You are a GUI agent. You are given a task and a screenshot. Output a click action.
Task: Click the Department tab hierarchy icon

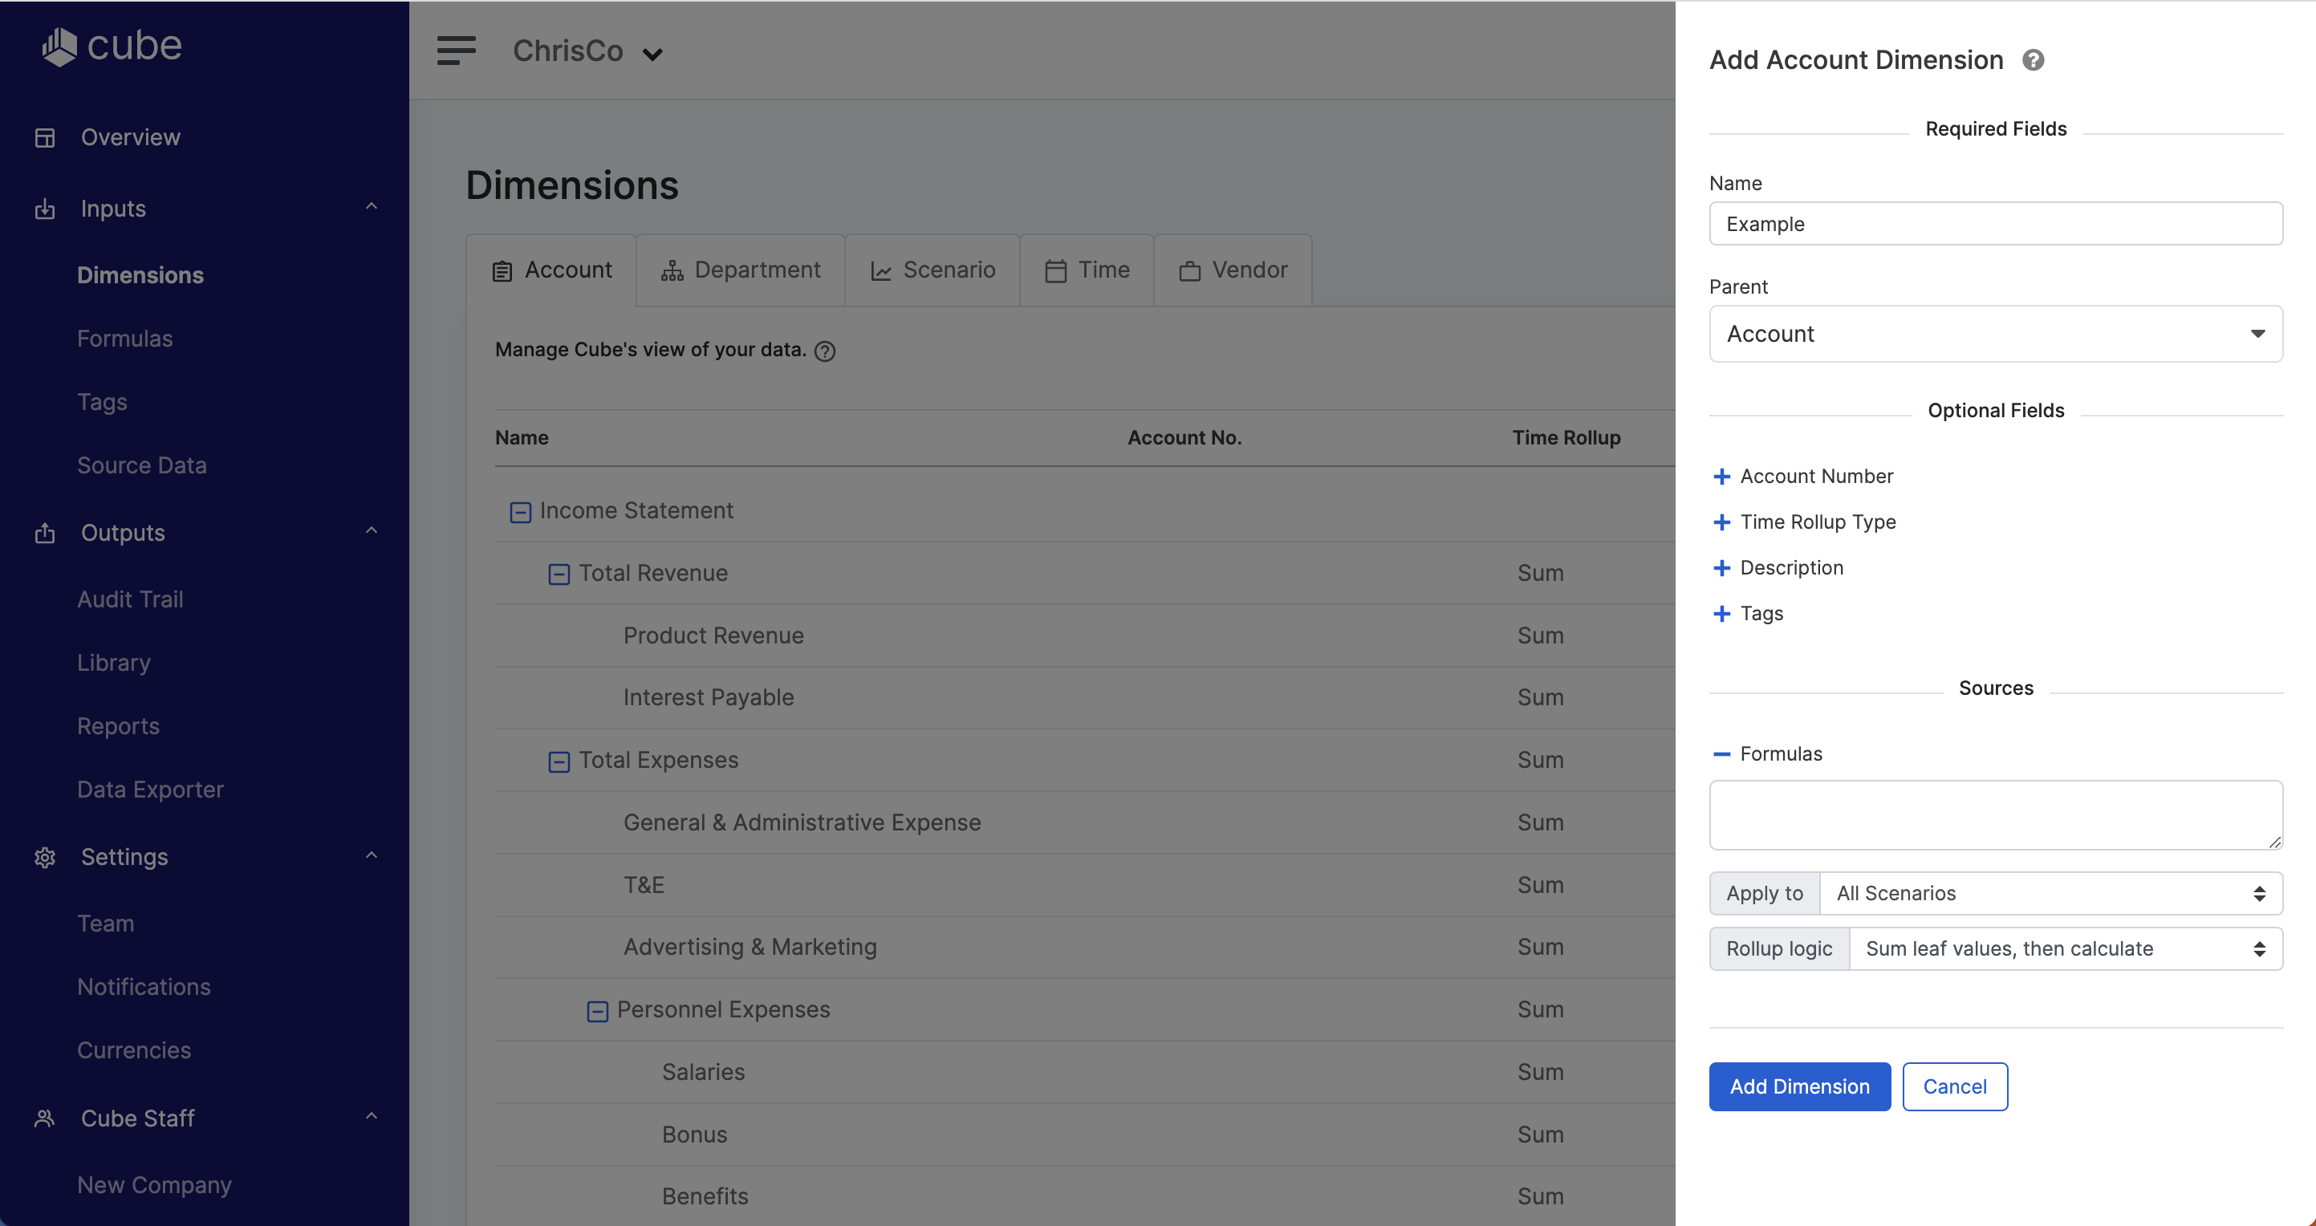[x=672, y=270]
